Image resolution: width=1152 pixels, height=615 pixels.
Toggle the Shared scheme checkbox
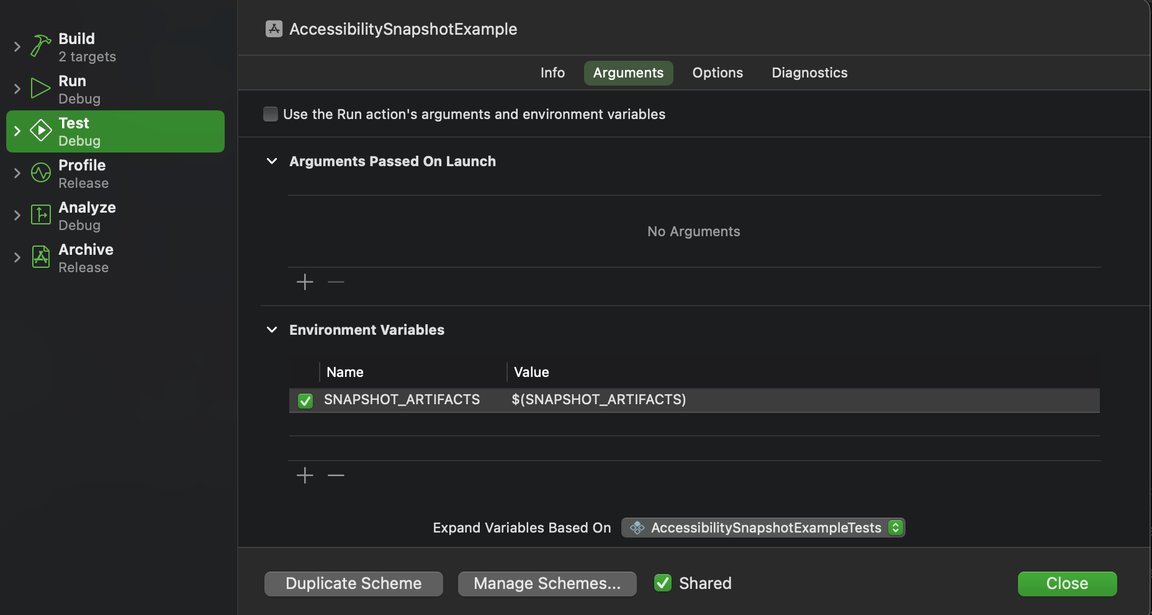[663, 583]
